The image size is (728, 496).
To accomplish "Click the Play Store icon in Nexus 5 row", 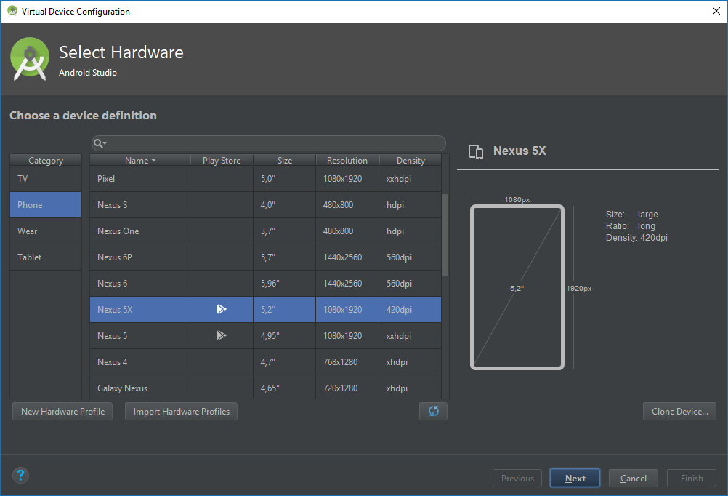I will [x=222, y=335].
